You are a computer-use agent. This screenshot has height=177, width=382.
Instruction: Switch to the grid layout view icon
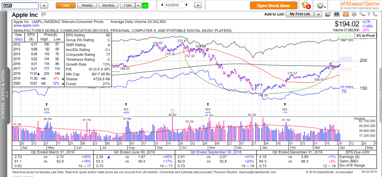336,14
